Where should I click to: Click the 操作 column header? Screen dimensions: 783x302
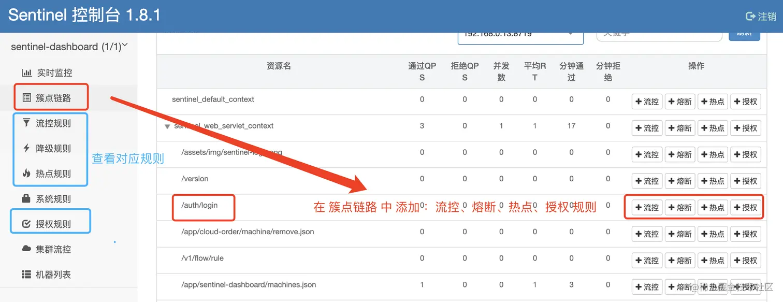(x=696, y=66)
